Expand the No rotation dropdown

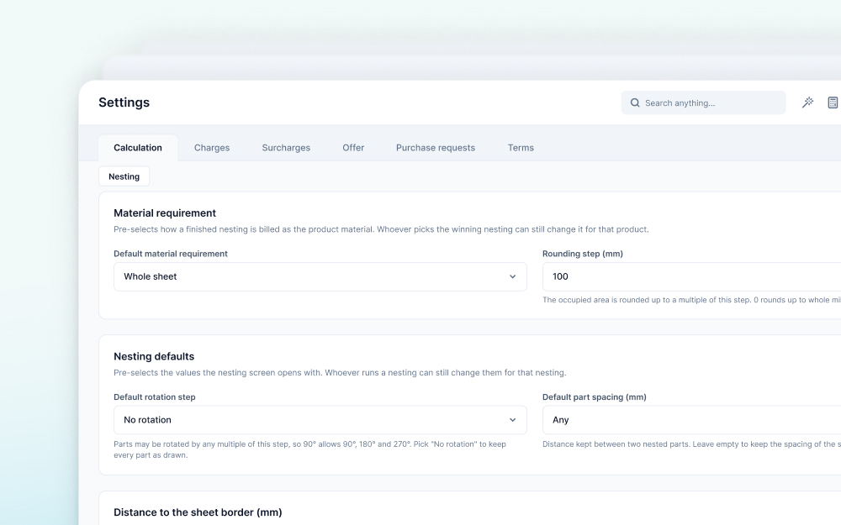320,420
